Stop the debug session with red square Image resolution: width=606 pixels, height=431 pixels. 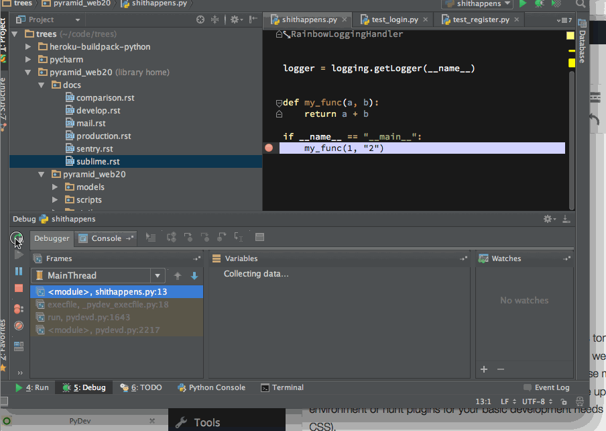pos(19,288)
